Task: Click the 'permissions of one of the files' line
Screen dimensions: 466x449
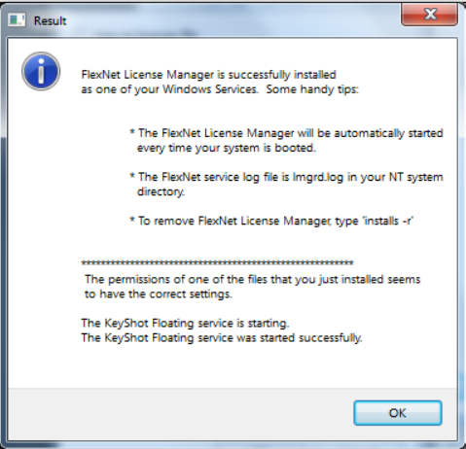Action: point(253,279)
